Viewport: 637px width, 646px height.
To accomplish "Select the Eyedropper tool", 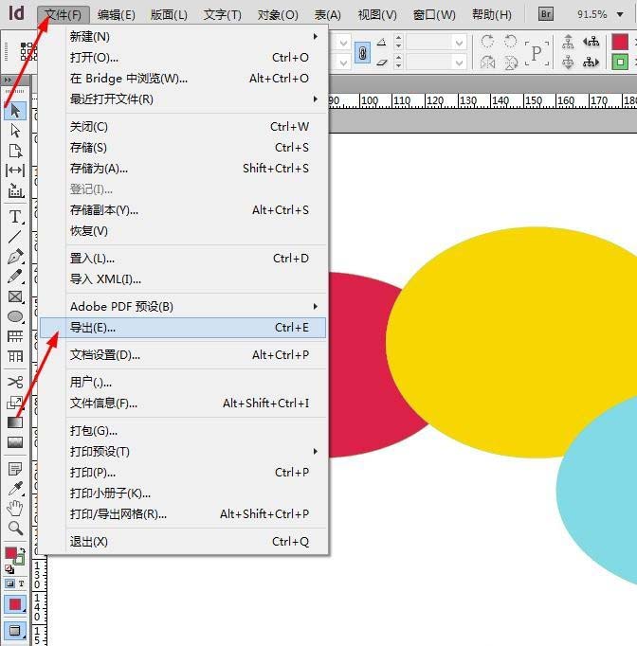I will point(15,489).
